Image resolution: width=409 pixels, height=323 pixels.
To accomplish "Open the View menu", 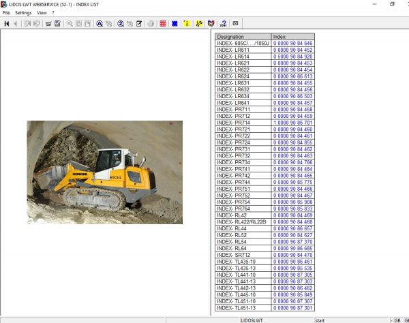I will click(42, 13).
